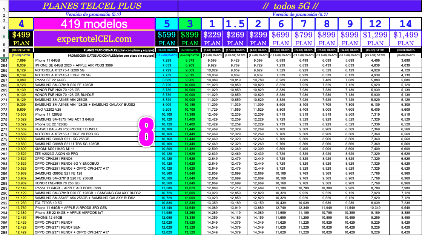Screen dimensions: 422x235
Task: Click row header 9
Action: click(x=4, y=56)
